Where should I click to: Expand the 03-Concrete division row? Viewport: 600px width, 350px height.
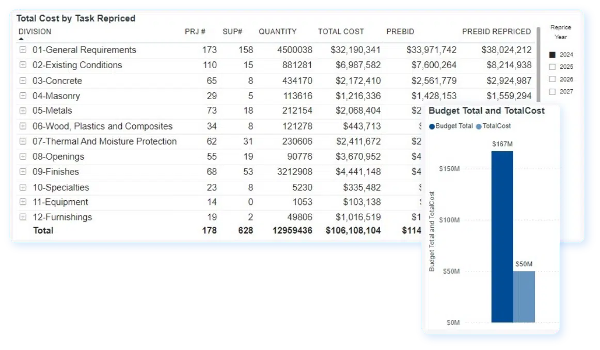pyautogui.click(x=23, y=81)
